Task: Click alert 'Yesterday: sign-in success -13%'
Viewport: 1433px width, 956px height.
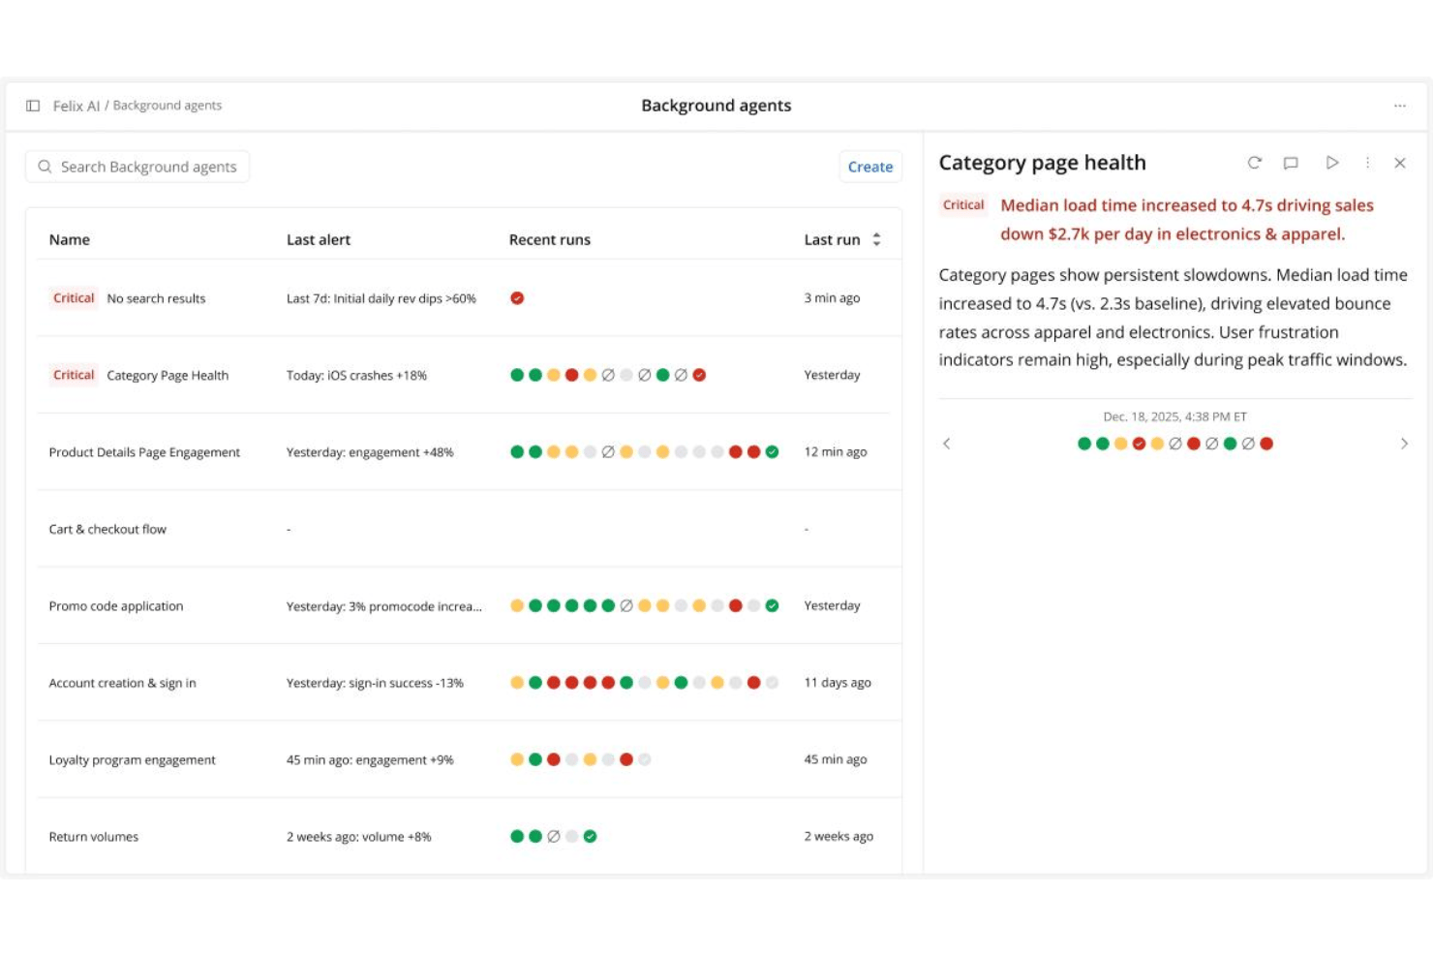Action: tap(375, 683)
